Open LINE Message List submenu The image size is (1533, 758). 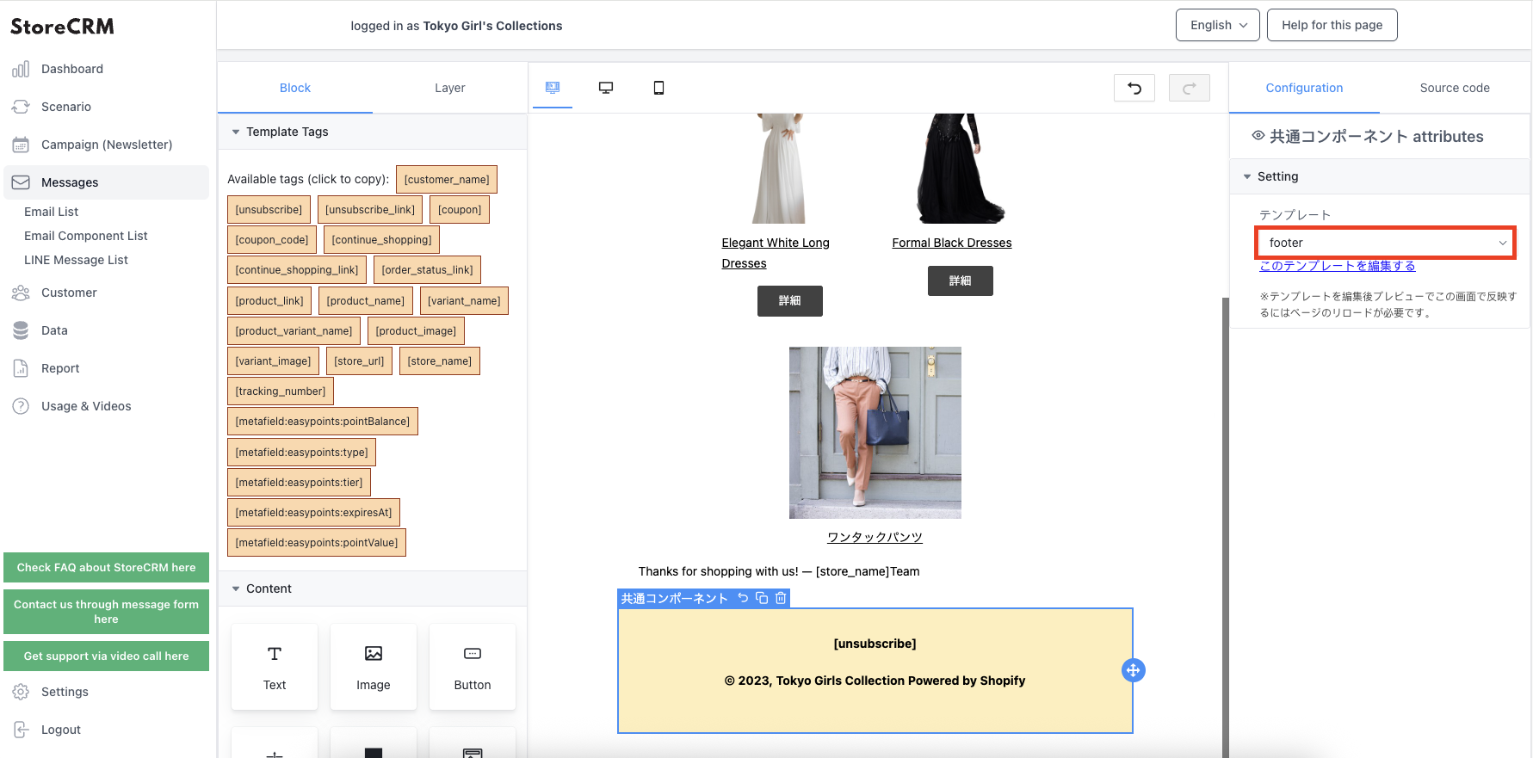pyautogui.click(x=76, y=260)
